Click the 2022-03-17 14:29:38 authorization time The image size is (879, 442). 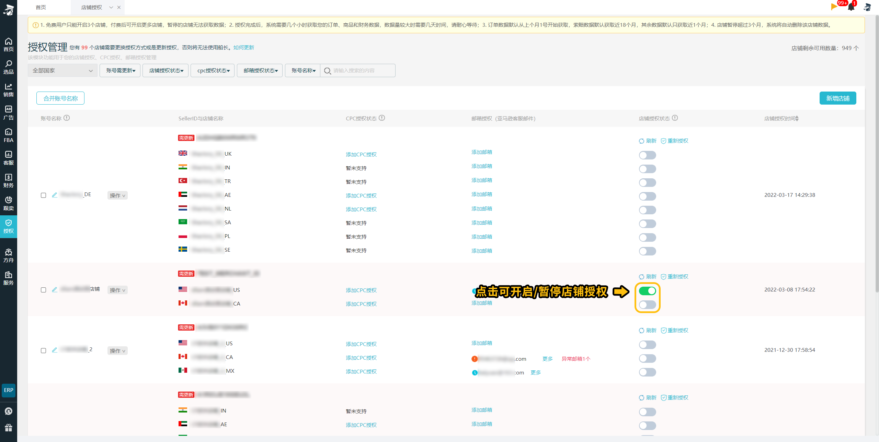pyautogui.click(x=790, y=195)
